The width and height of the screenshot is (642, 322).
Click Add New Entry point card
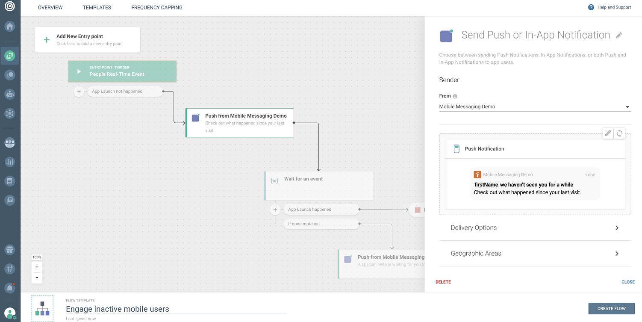click(x=88, y=40)
